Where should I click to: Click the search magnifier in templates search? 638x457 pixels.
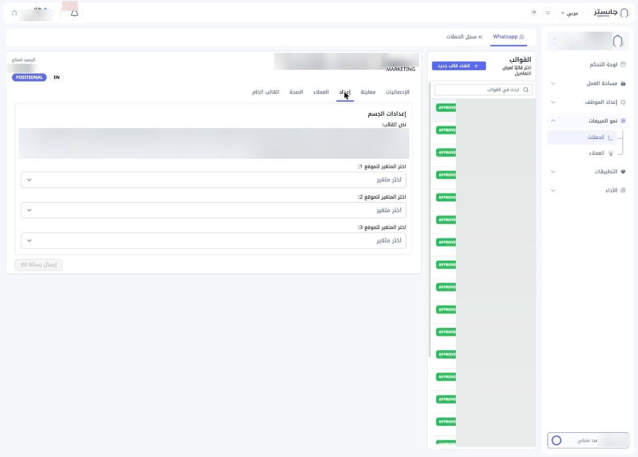click(x=526, y=90)
